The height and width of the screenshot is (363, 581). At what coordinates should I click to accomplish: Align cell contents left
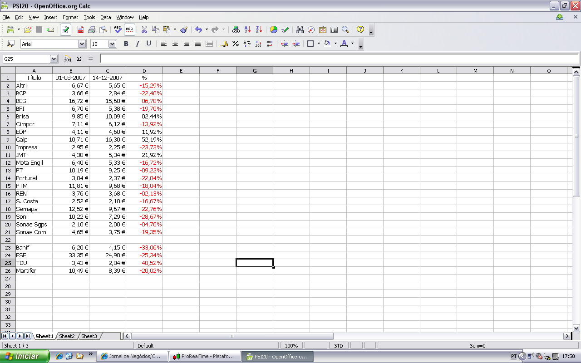[x=164, y=44]
